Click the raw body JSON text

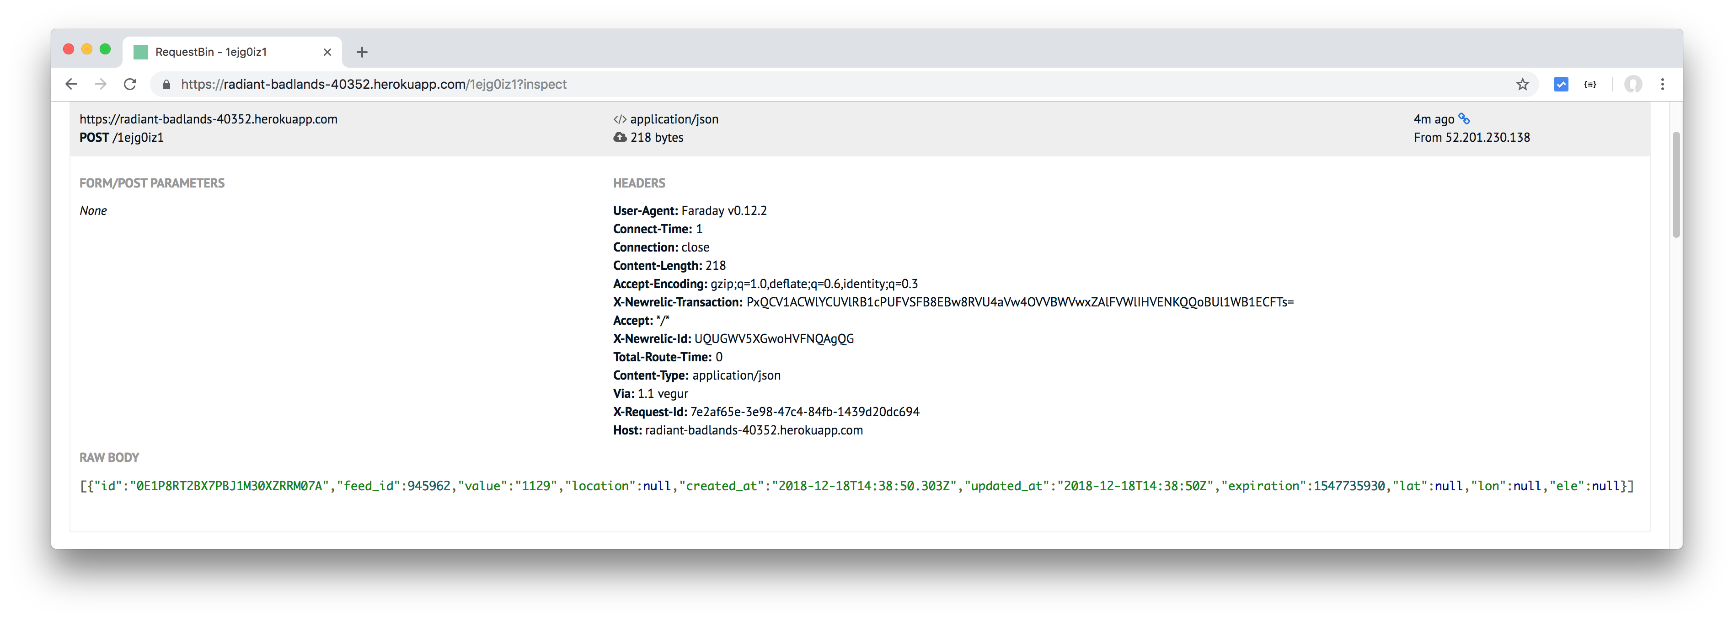click(856, 486)
